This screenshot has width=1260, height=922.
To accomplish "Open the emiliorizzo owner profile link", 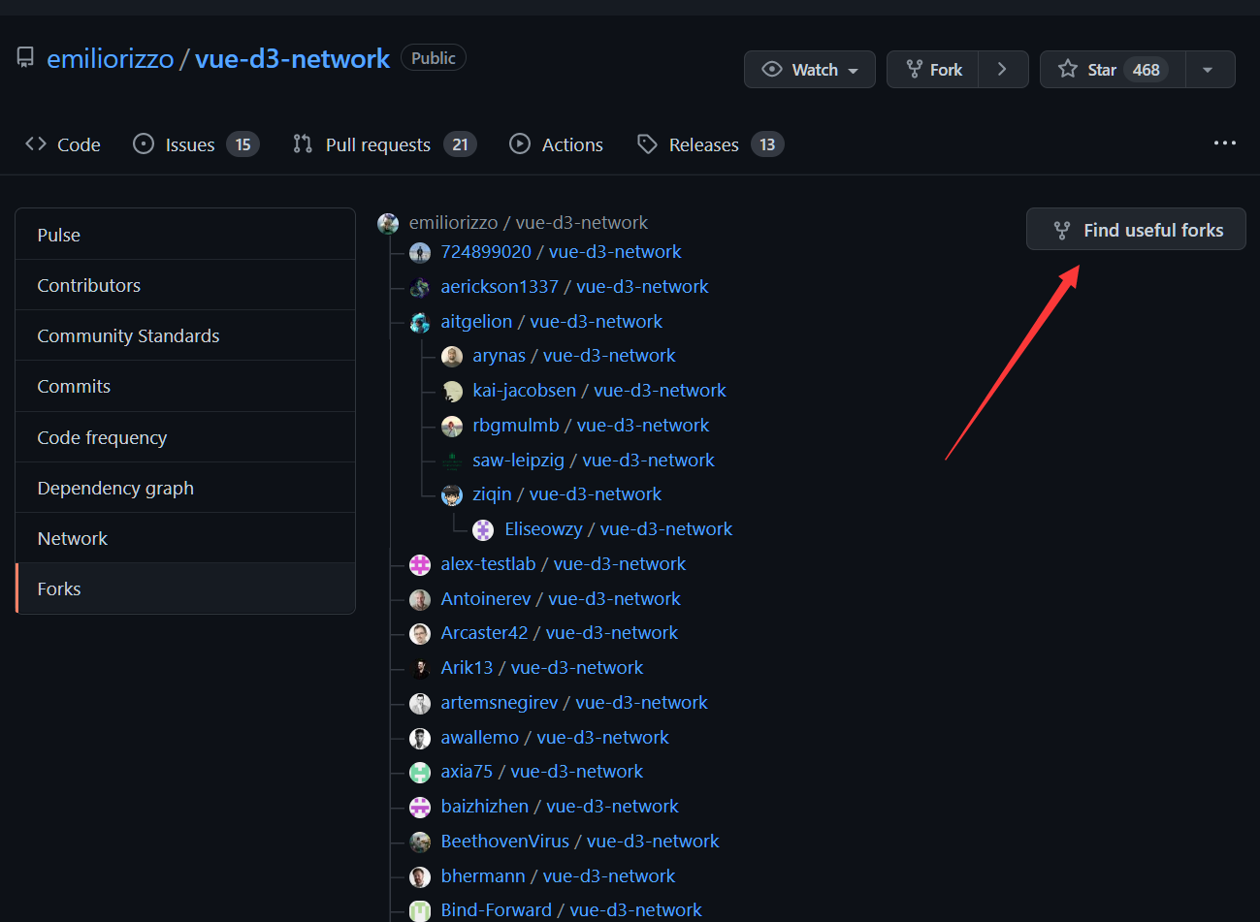I will point(111,58).
